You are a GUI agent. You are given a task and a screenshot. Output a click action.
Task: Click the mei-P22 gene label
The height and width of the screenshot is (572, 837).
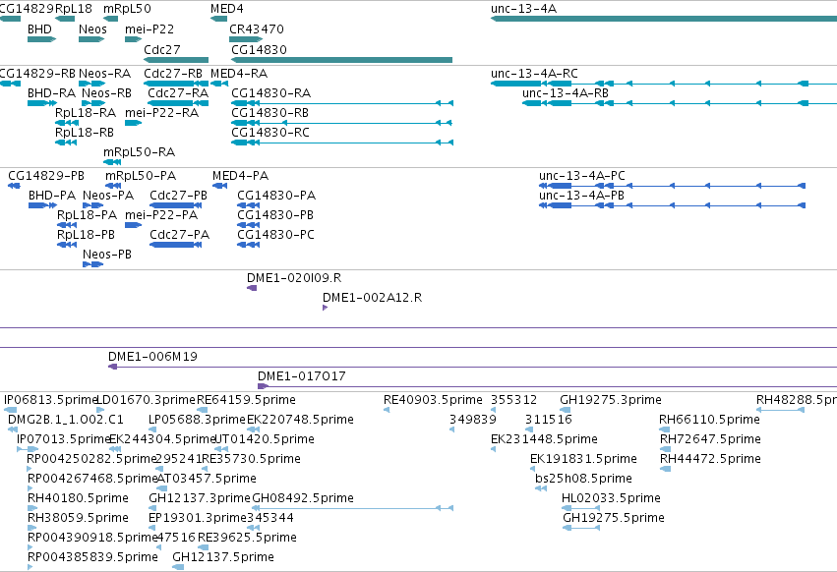coord(149,29)
